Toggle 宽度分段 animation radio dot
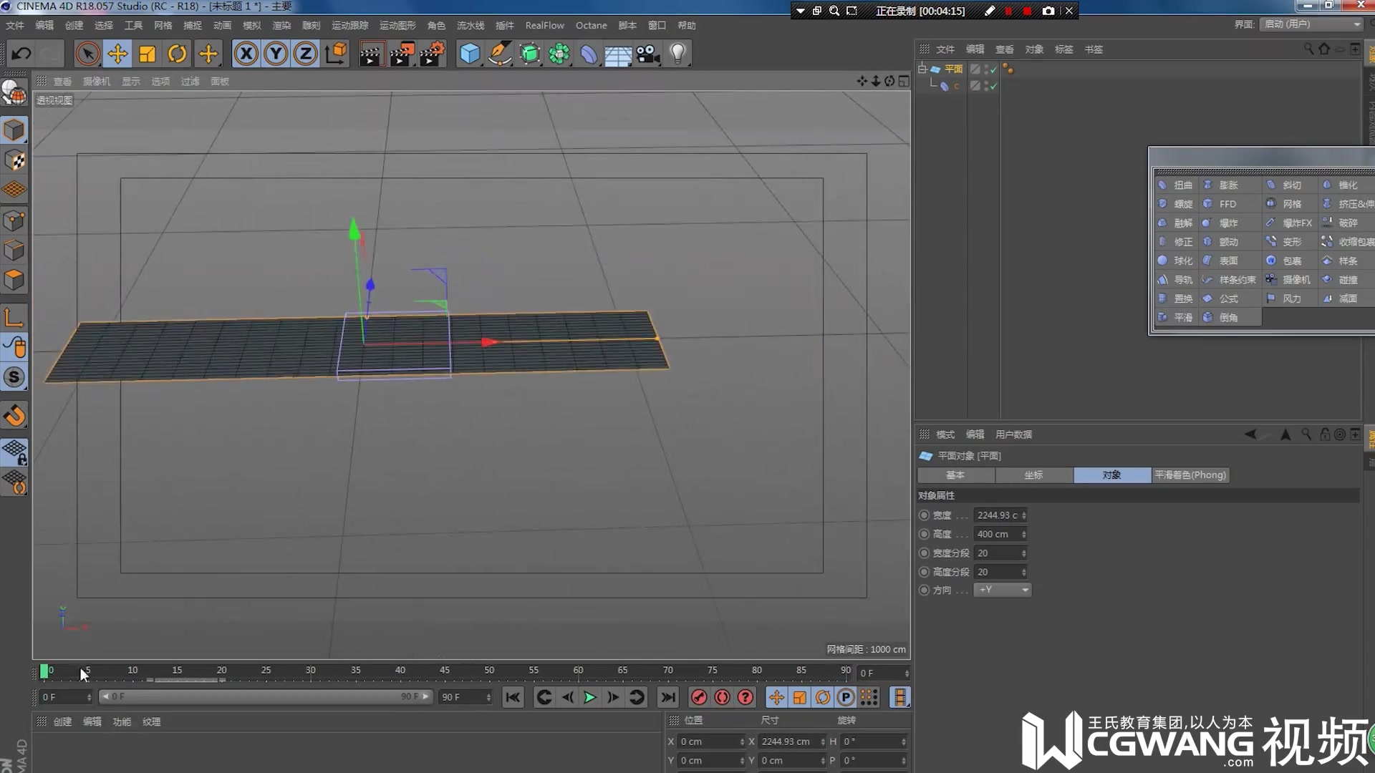 (x=924, y=553)
